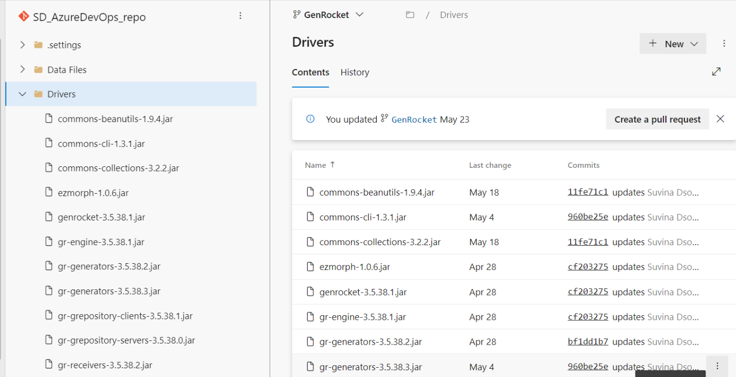This screenshot has height=377, width=736.
Task: Open commit 960be25e for gr-generators-3.5.38.3 row
Action: (588, 367)
